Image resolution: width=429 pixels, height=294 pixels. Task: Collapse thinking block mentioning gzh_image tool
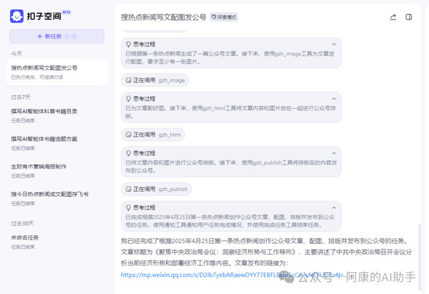coord(334,44)
